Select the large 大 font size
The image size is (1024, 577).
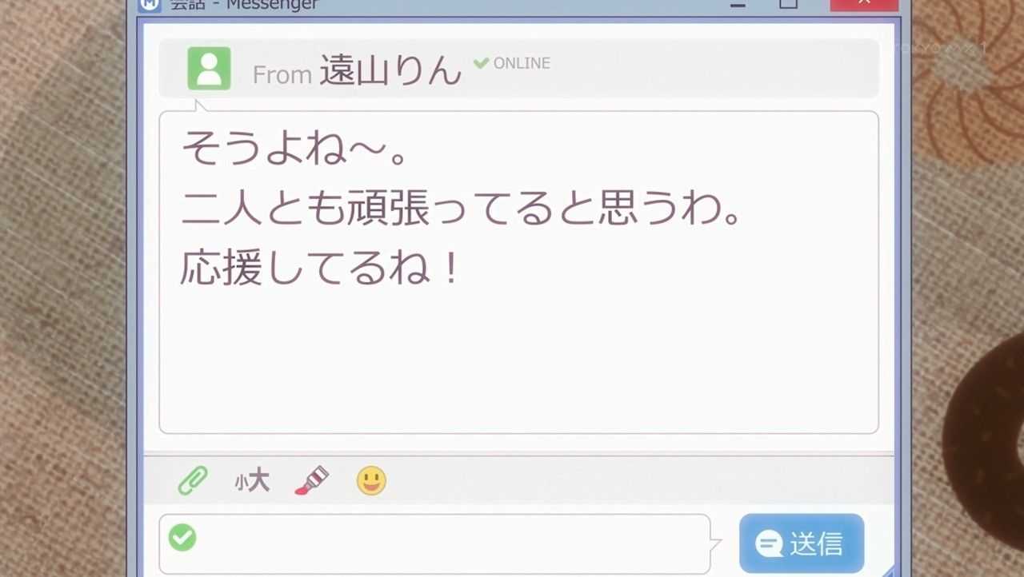coord(258,480)
